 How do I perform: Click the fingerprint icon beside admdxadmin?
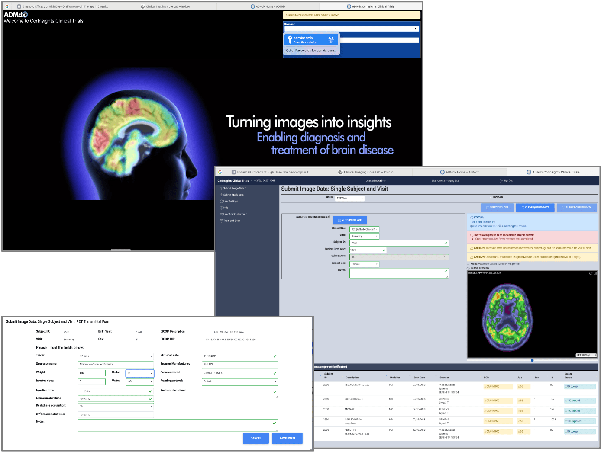tap(330, 40)
